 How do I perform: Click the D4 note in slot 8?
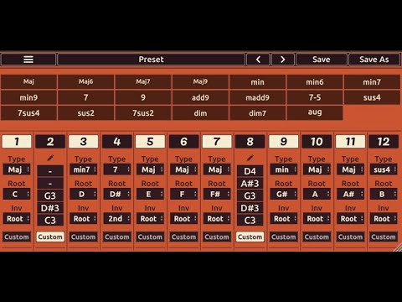(x=250, y=171)
